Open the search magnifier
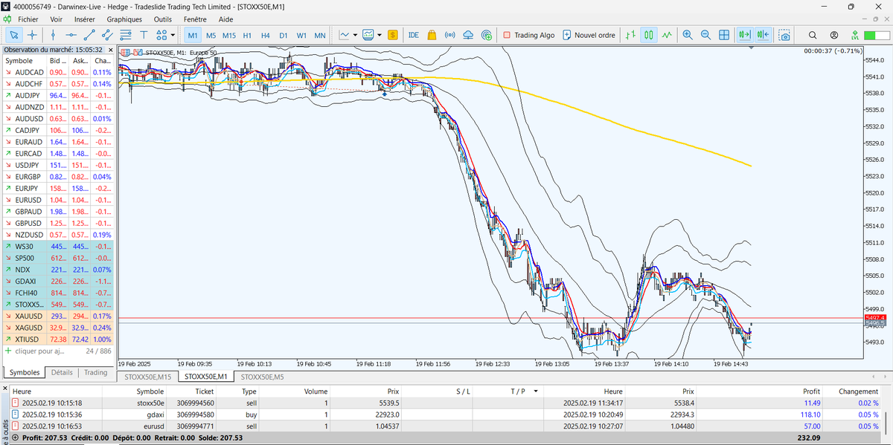893x445 pixels. [x=813, y=35]
